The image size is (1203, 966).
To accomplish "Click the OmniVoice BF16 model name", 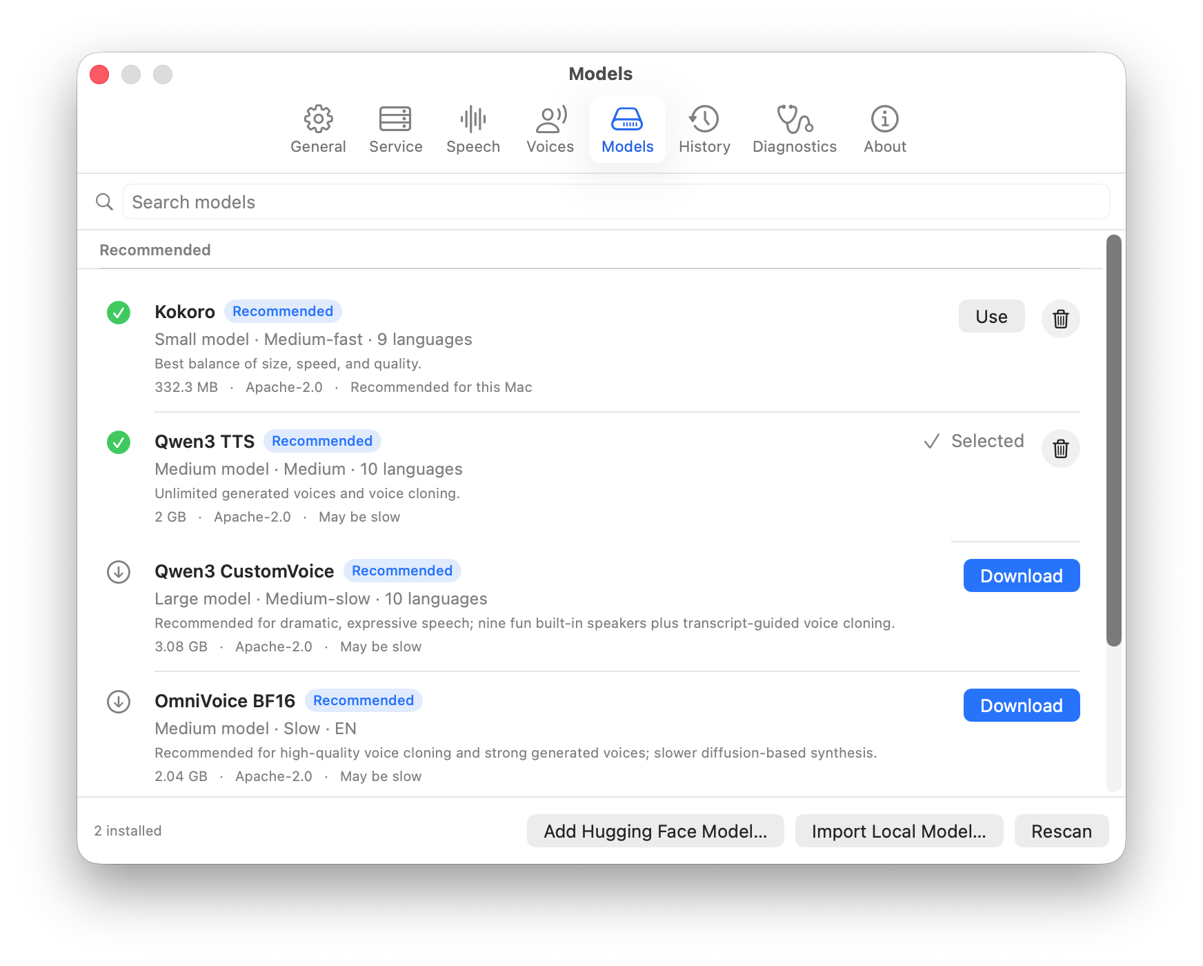I will (225, 701).
